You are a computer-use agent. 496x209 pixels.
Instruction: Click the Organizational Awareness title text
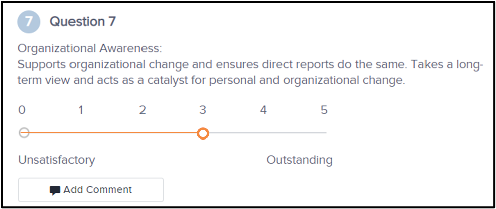pyautogui.click(x=90, y=49)
